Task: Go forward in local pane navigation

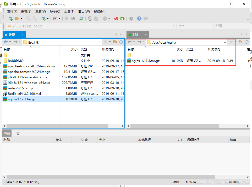Action: (15, 42)
